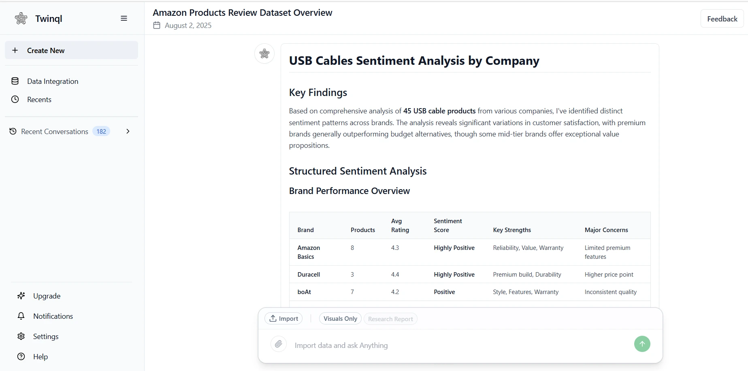Click the 182 conversations count badge
748x371 pixels.
click(101, 131)
